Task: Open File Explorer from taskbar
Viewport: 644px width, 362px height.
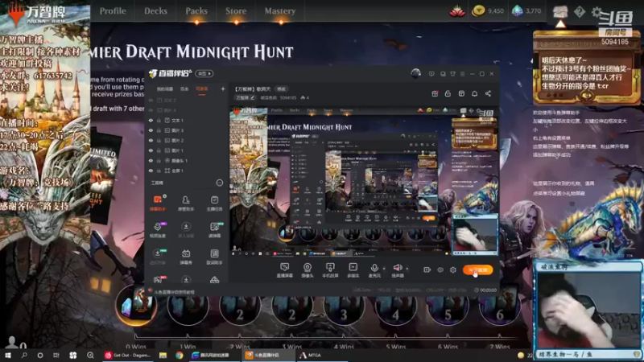Action: pyautogui.click(x=163, y=355)
